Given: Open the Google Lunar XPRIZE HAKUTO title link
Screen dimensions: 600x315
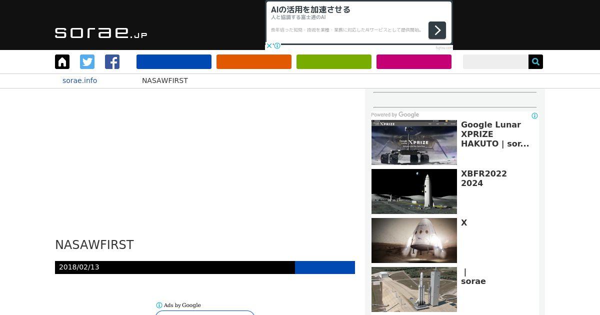Looking at the screenshot, I should pyautogui.click(x=494, y=134).
